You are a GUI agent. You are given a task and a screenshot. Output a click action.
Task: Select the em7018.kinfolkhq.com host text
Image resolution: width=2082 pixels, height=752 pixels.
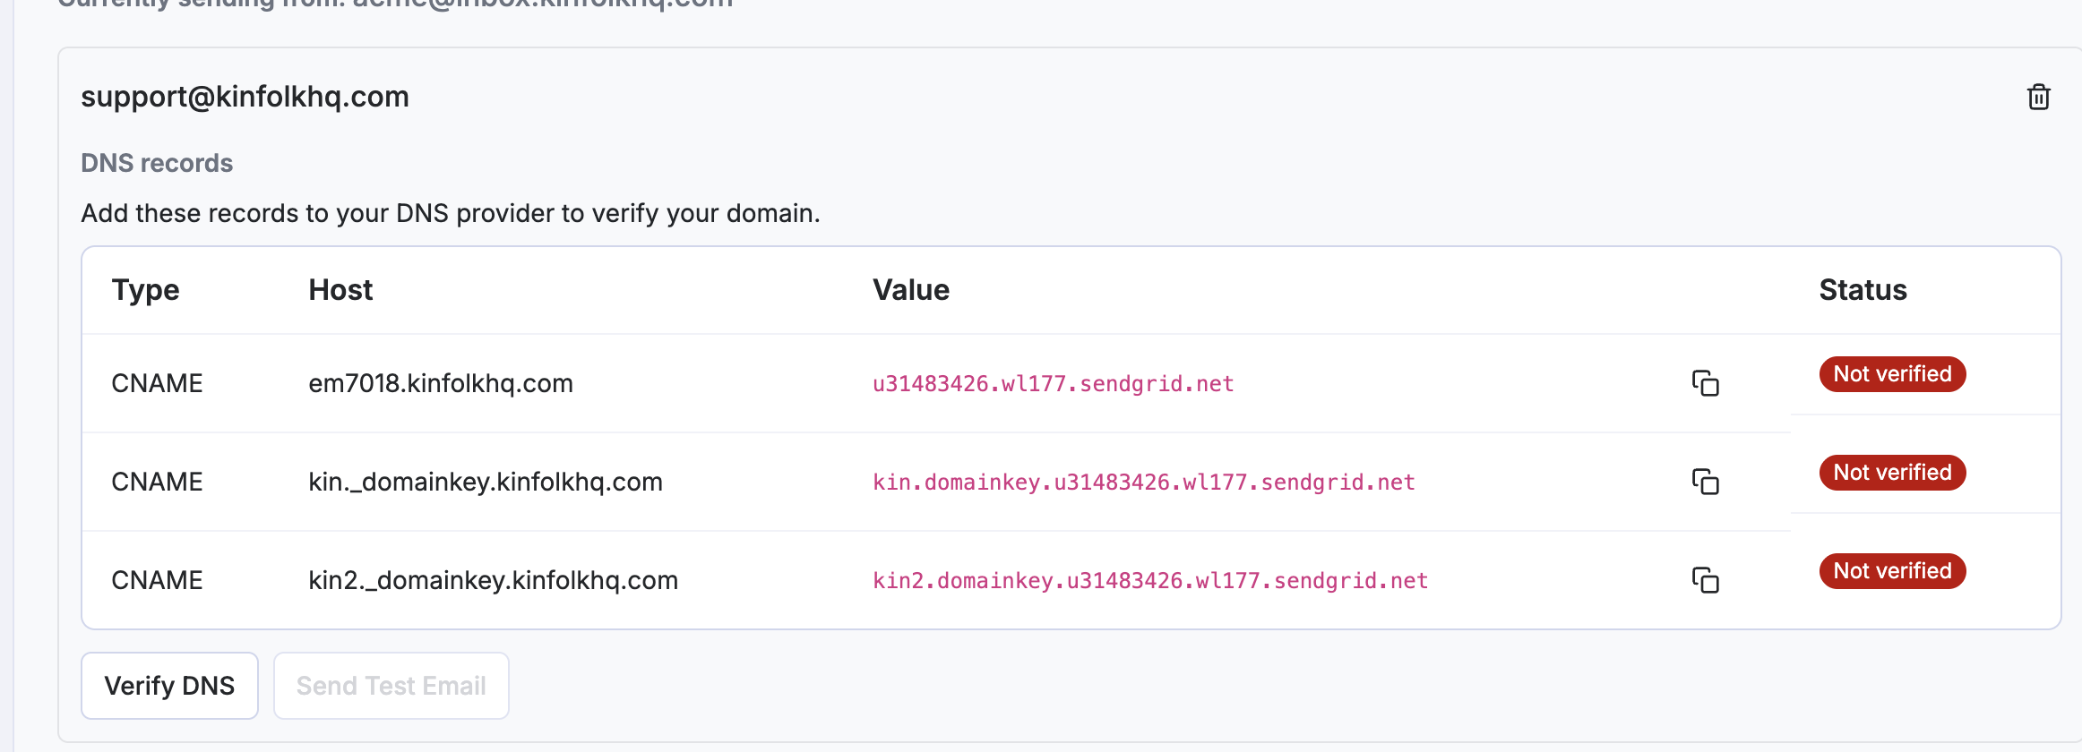[441, 383]
